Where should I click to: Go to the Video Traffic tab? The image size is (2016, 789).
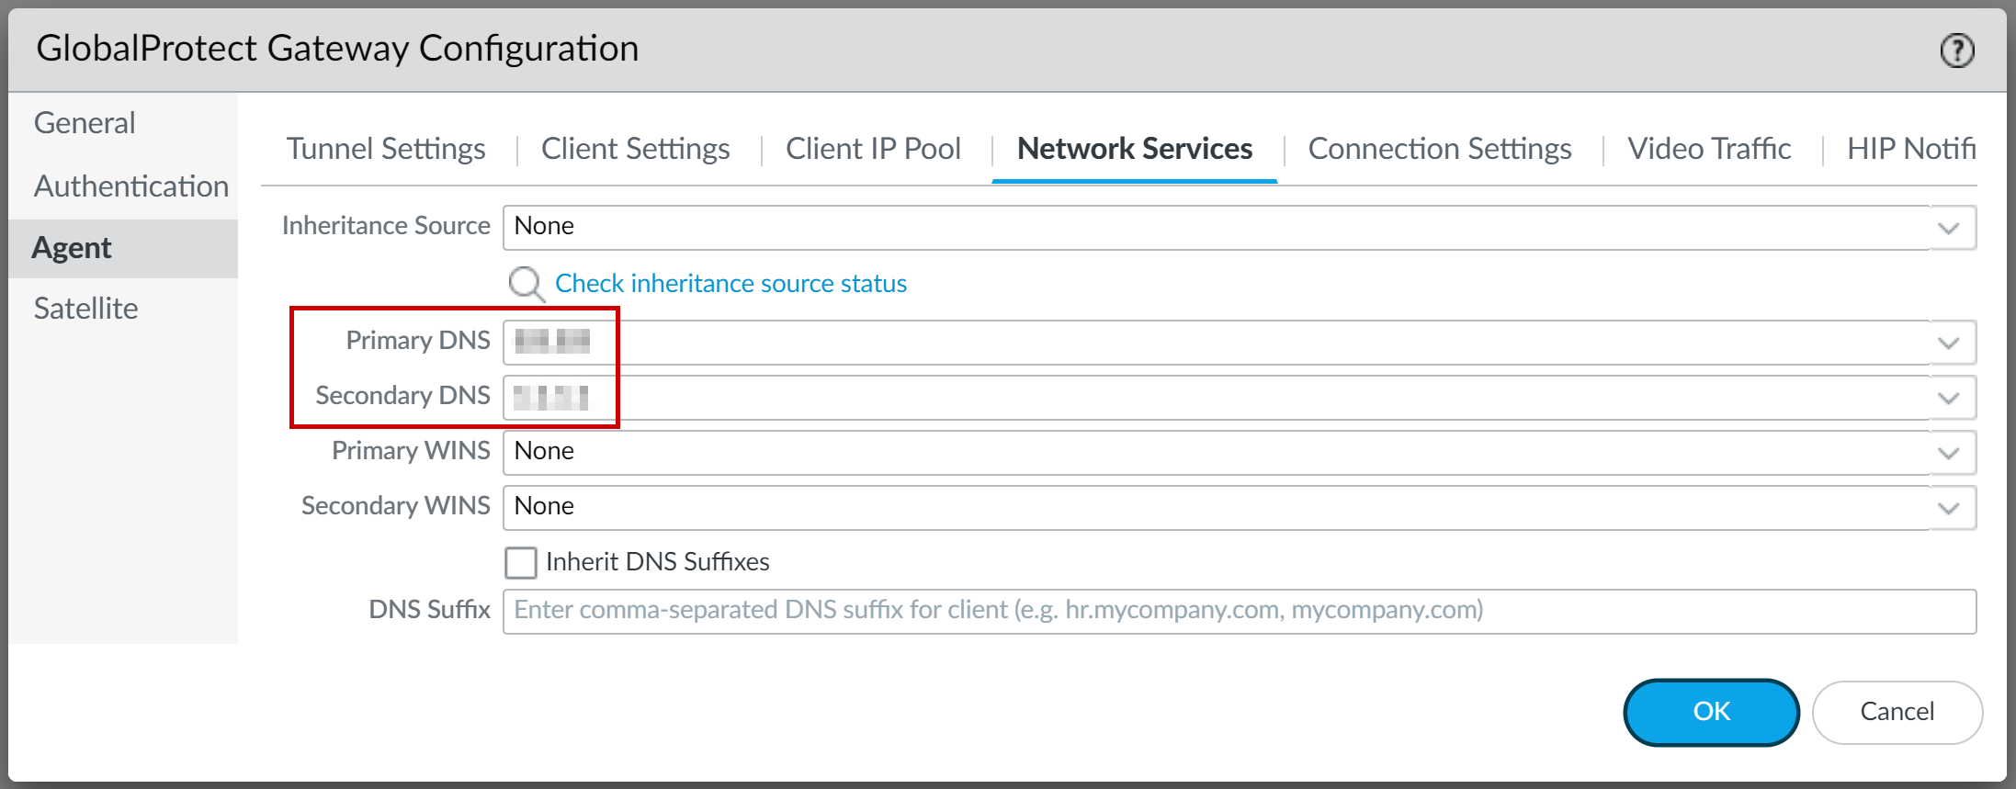point(1709,149)
